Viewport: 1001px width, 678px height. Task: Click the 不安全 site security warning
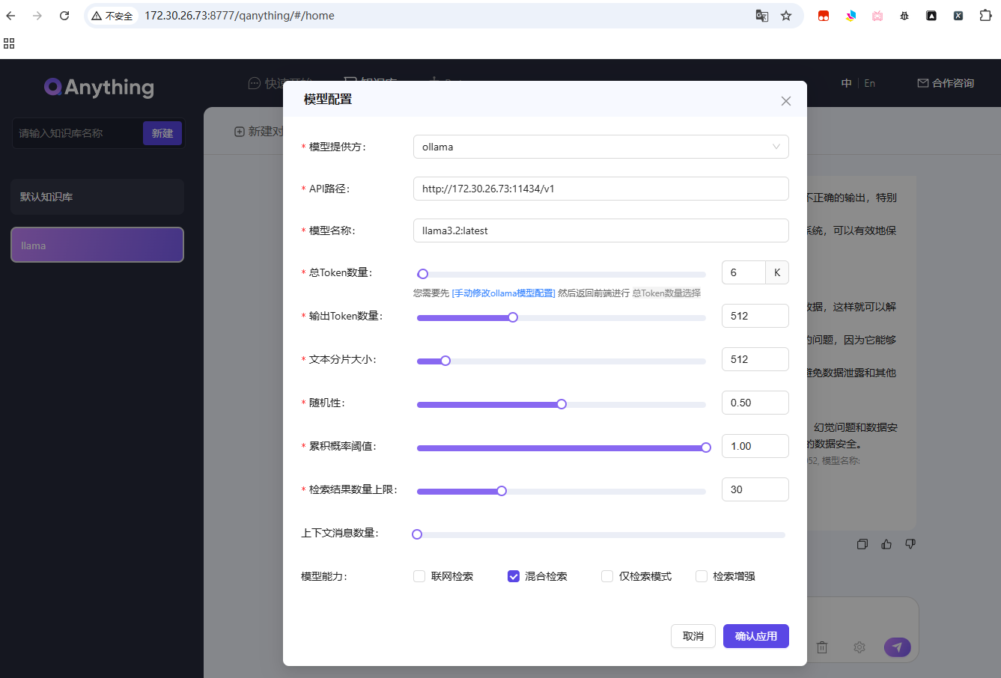[112, 16]
